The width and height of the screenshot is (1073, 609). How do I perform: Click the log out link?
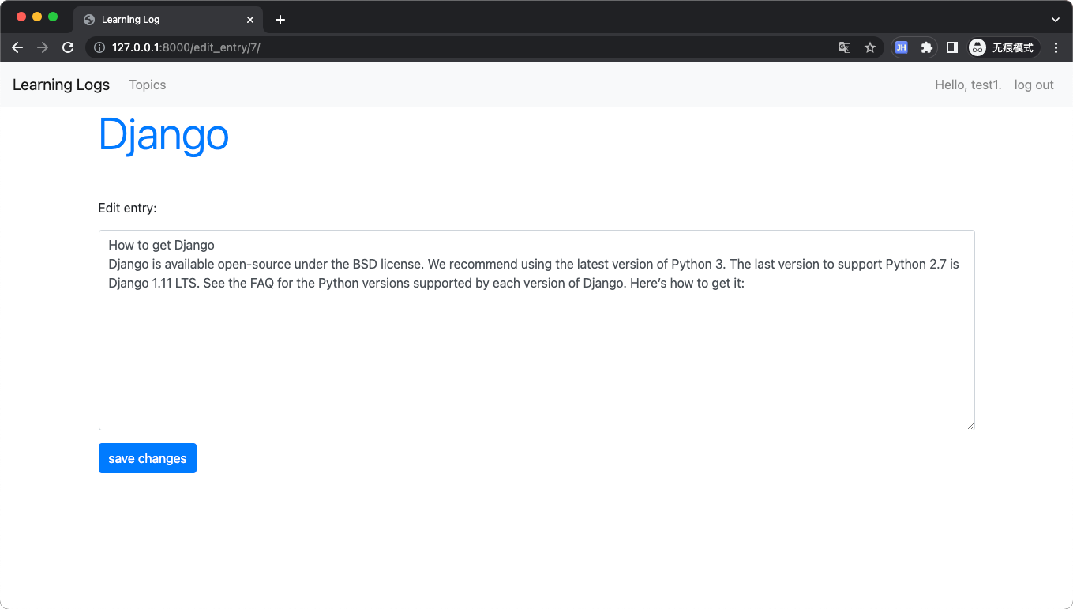[x=1034, y=85]
